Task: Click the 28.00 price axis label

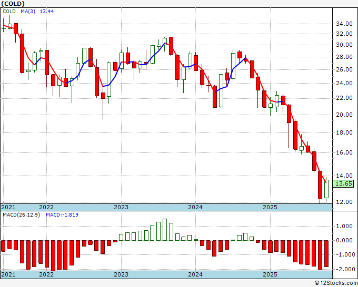Action: (344, 57)
